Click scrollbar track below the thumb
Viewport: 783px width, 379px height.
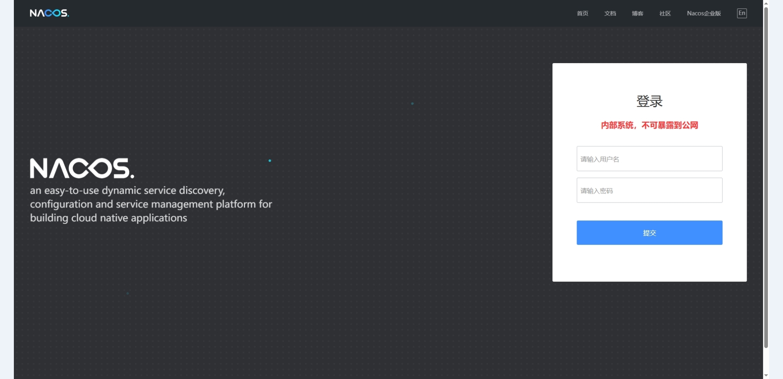click(766, 361)
